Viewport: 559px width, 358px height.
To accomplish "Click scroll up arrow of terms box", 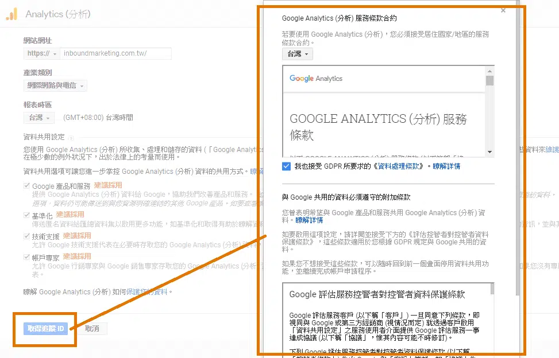I will (x=490, y=71).
